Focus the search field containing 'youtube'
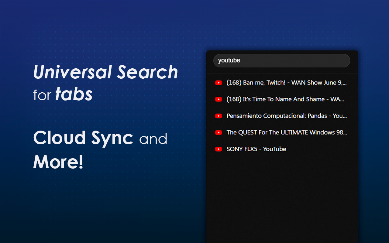Viewport: 389px width, 243px height. pos(281,60)
